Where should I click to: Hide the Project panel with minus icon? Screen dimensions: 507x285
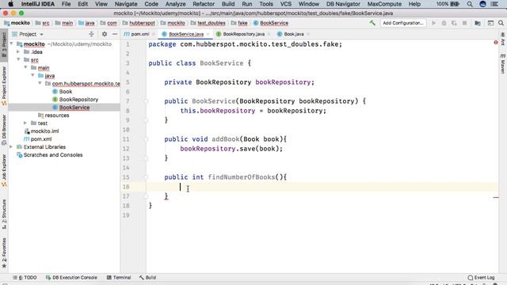[115, 34]
